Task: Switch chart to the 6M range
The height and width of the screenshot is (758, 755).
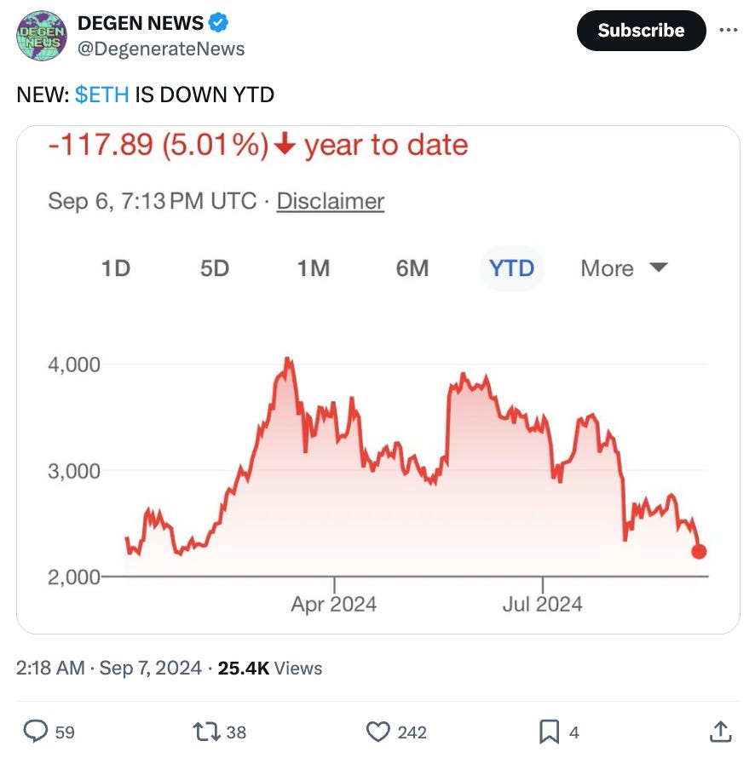Action: [412, 268]
